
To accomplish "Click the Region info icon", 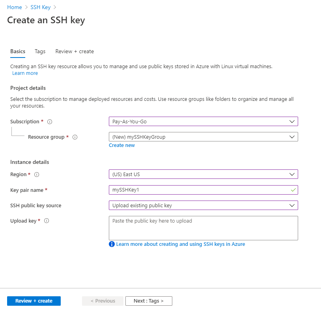I will pyautogui.click(x=37, y=175).
